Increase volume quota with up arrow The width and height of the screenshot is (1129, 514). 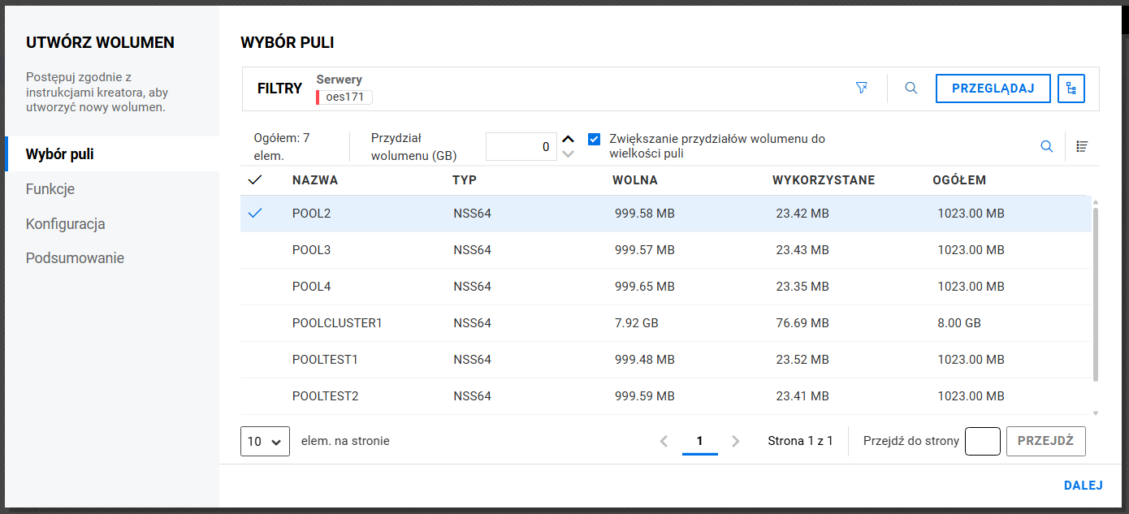[x=568, y=139]
